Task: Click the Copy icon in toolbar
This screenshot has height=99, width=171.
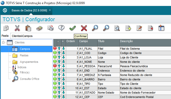Action: (x=6, y=28)
